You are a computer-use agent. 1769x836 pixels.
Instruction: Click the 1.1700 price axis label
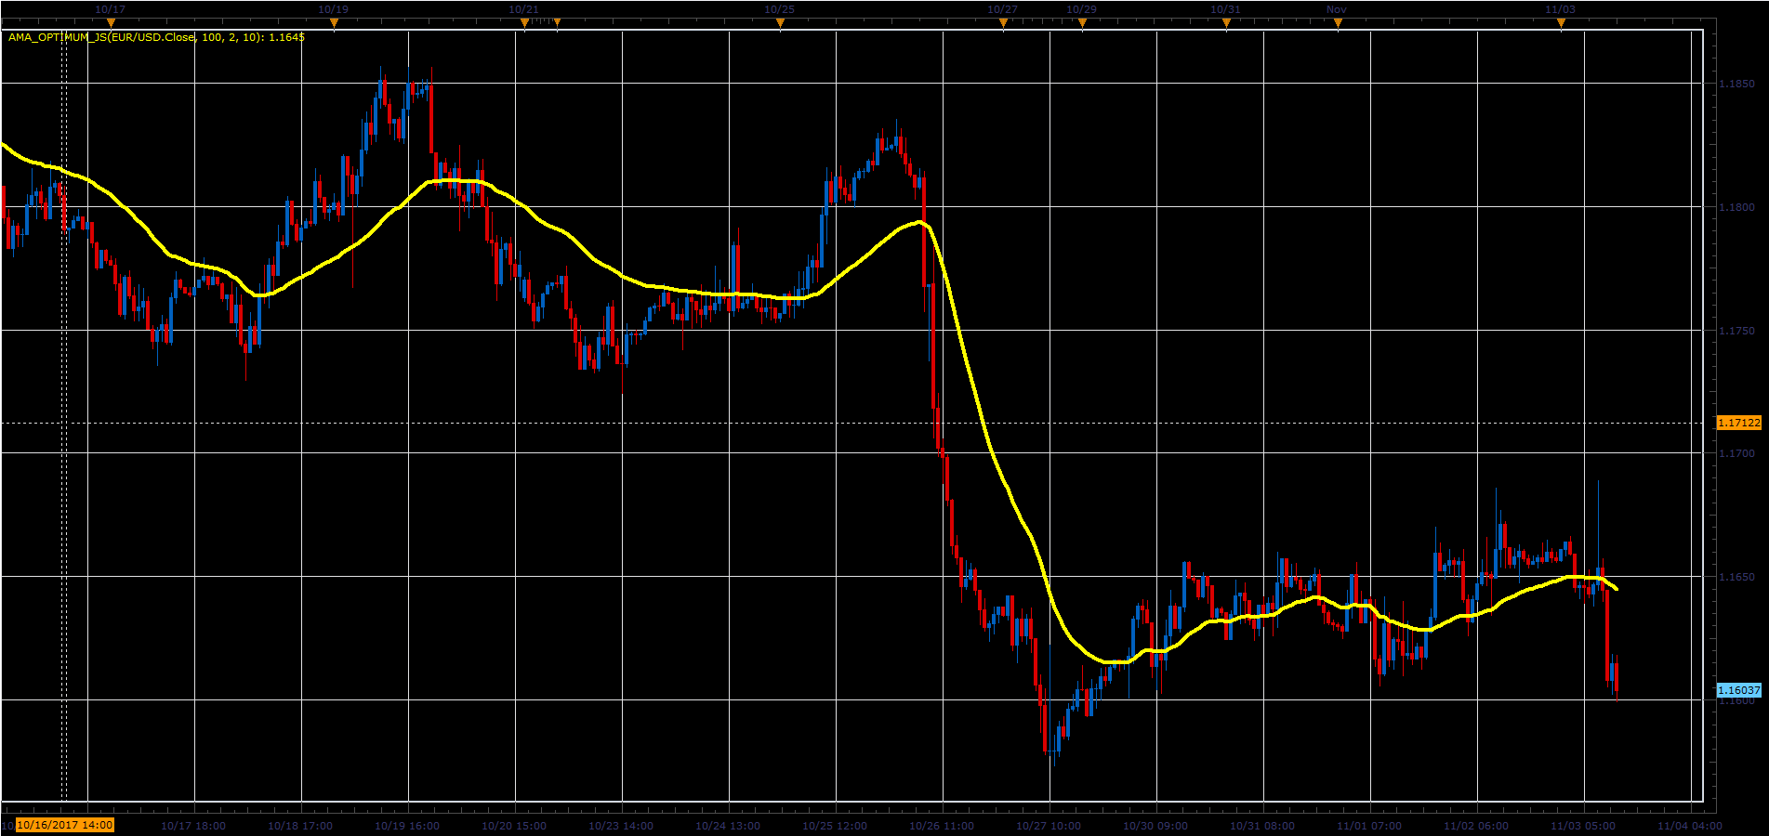tap(1736, 453)
